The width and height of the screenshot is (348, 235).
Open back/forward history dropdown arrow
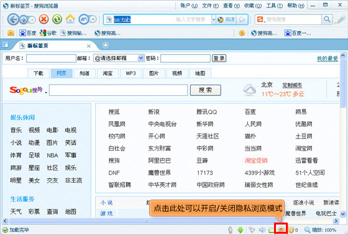(x=32, y=20)
